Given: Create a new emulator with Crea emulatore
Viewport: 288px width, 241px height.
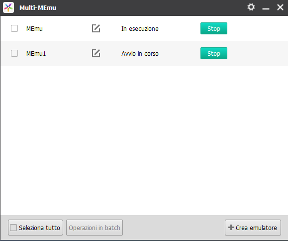Looking at the screenshot, I should pyautogui.click(x=253, y=228).
